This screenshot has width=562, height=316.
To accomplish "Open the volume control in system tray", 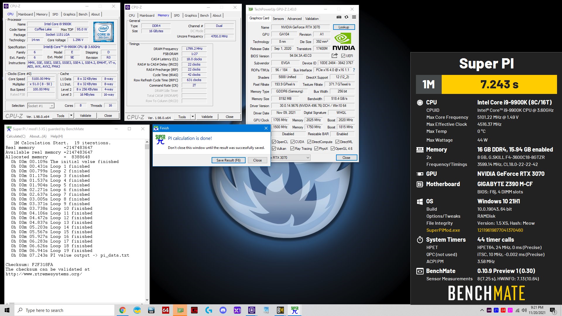I will pyautogui.click(x=524, y=310).
